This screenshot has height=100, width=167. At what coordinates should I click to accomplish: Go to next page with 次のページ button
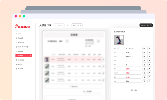click(77, 25)
